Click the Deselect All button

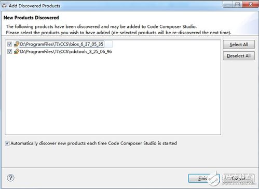239,56
